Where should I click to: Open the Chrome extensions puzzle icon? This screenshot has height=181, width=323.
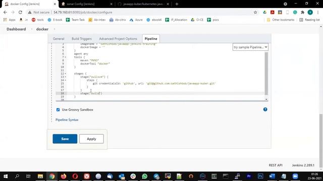point(302,12)
